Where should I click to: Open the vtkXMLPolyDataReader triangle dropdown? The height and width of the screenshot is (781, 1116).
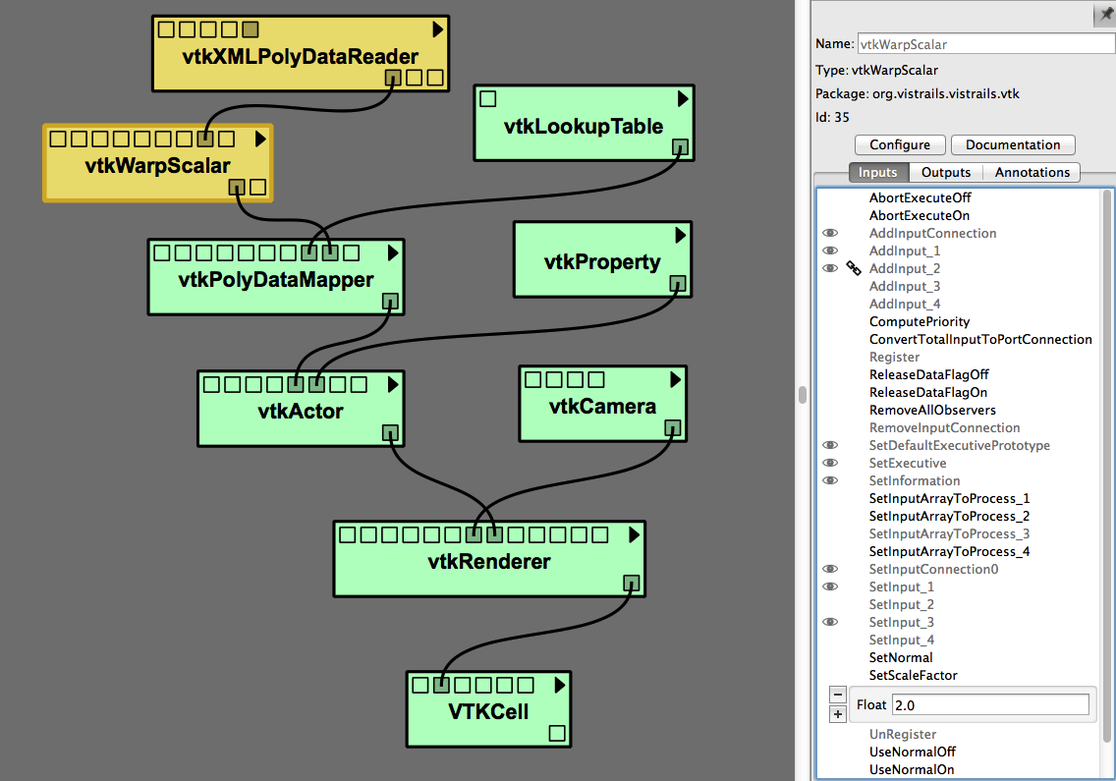(x=437, y=28)
